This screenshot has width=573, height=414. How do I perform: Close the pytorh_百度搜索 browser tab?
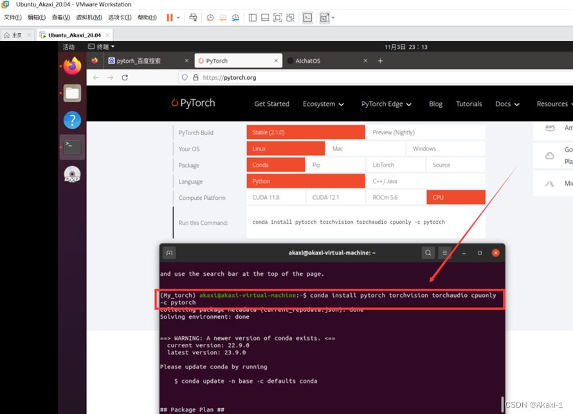[x=186, y=60]
